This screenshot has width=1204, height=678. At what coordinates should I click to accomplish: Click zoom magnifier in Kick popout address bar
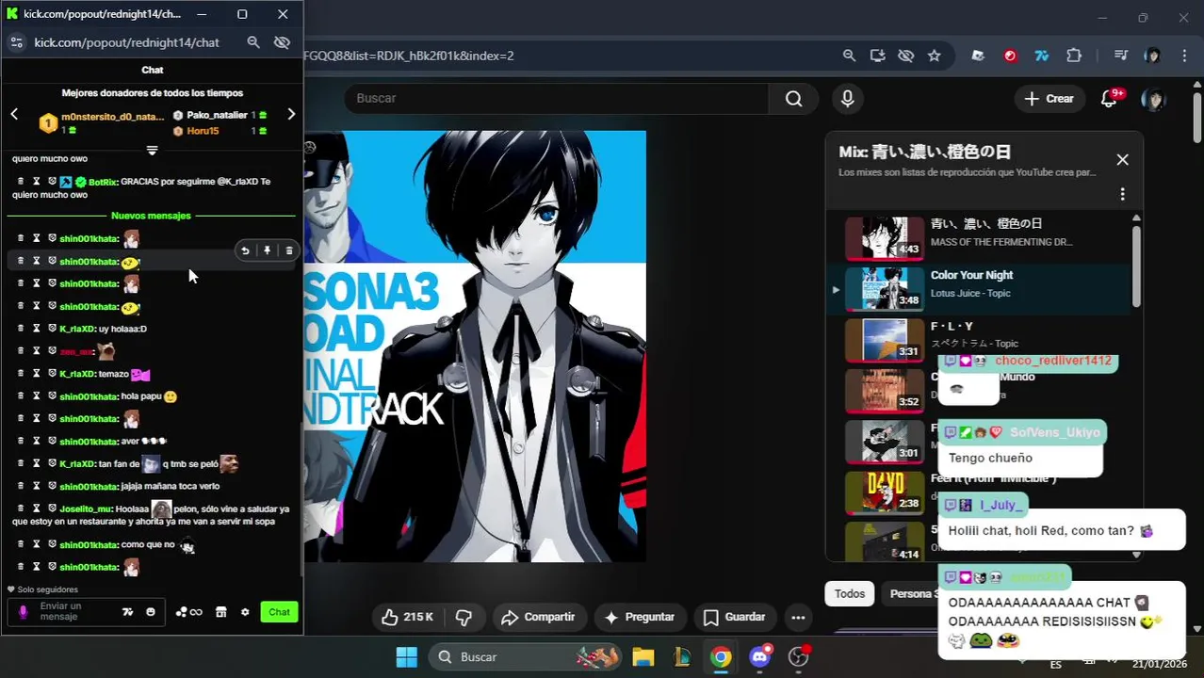(x=253, y=42)
